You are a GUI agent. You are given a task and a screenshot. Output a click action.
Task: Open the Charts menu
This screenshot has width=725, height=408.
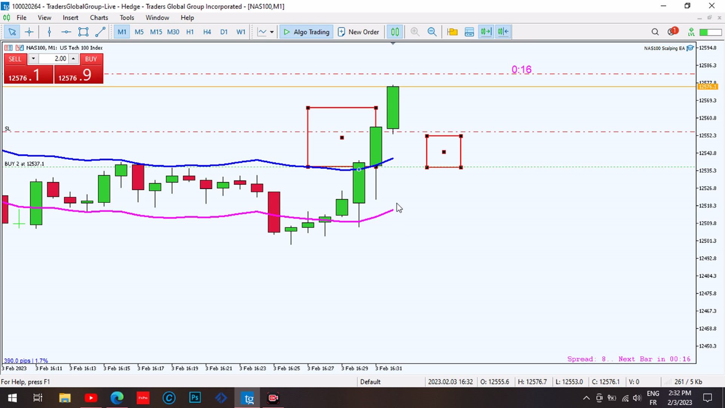(x=99, y=17)
